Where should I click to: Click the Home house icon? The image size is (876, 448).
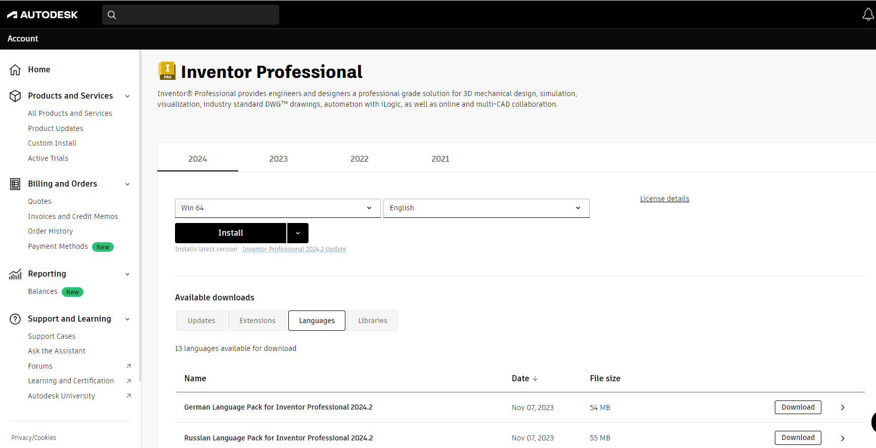(15, 70)
